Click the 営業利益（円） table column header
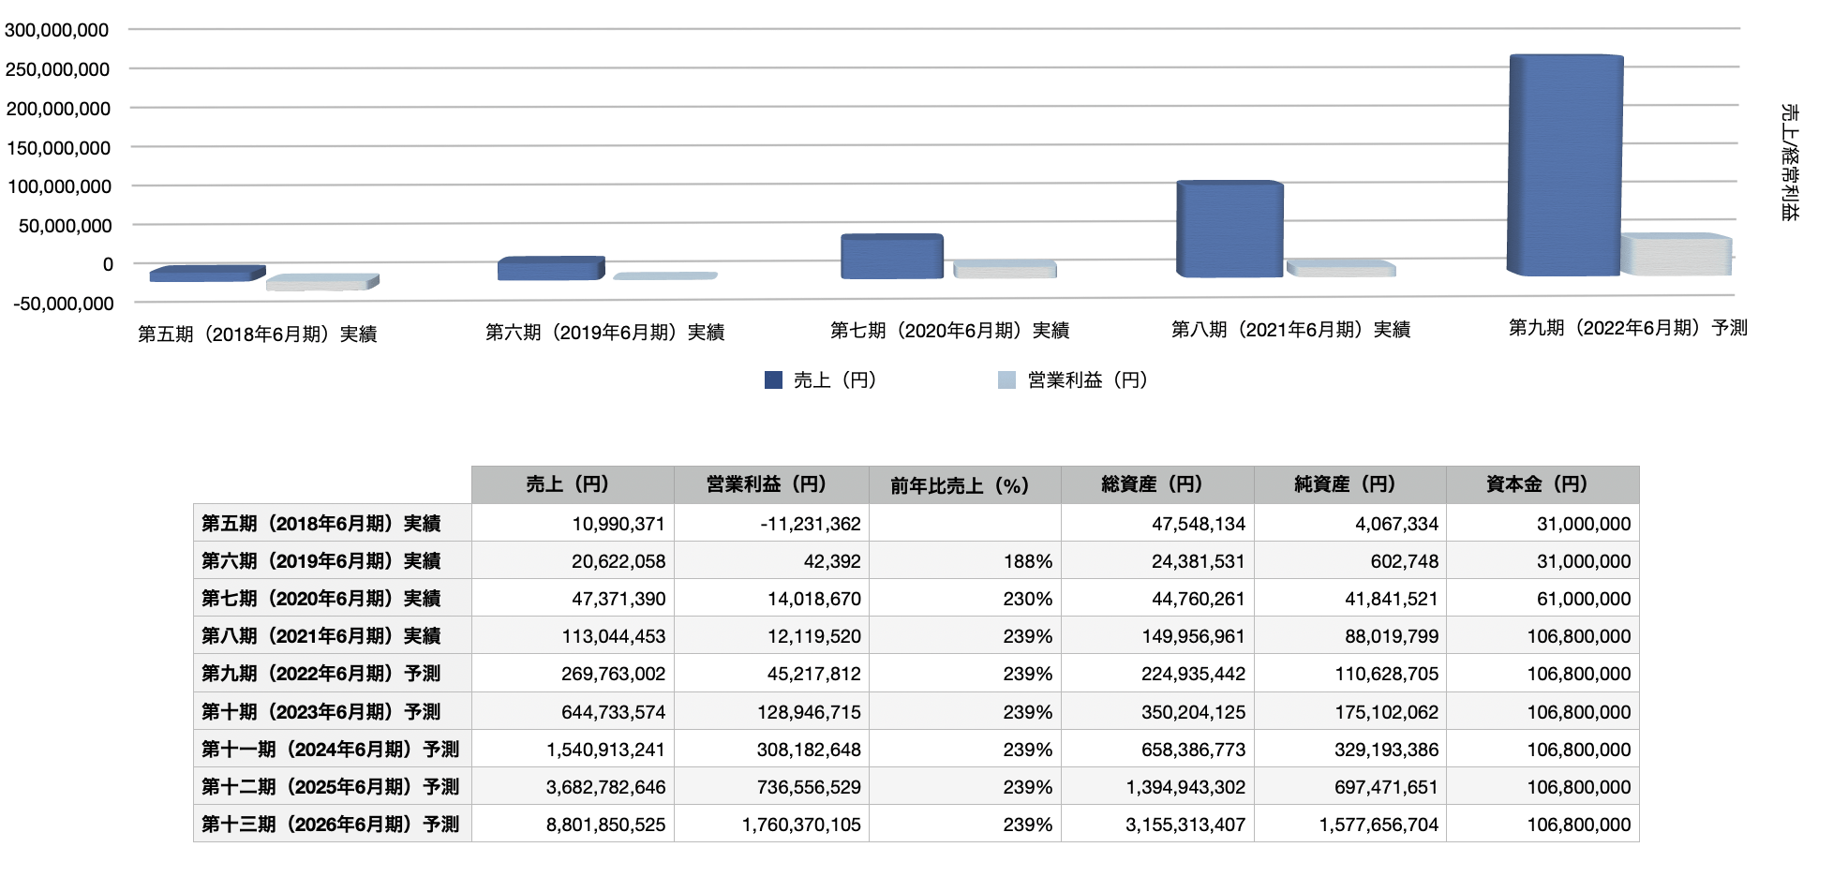 pos(770,484)
